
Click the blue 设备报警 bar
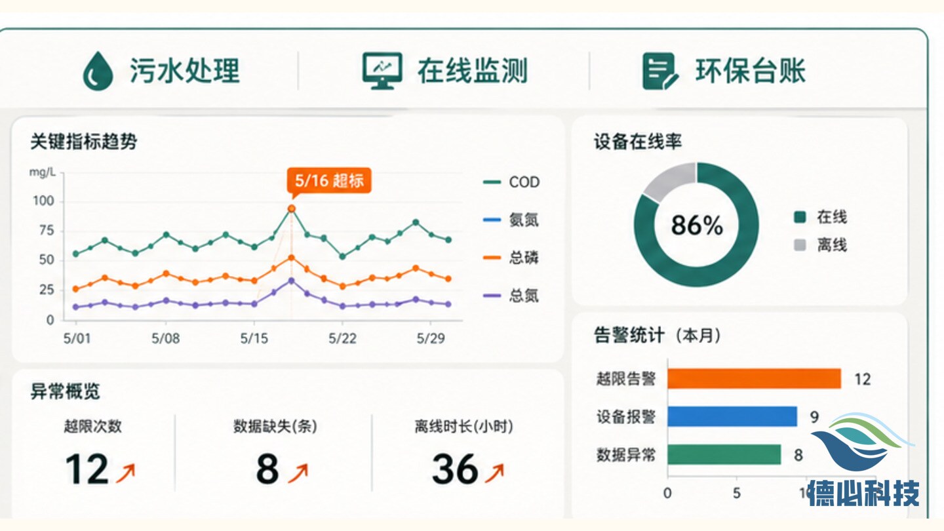pos(732,417)
